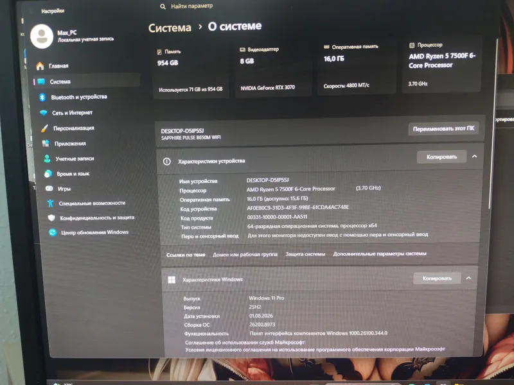Click the Дата установки value 01.08.2026
This screenshot has height=385, width=514.
(261, 316)
